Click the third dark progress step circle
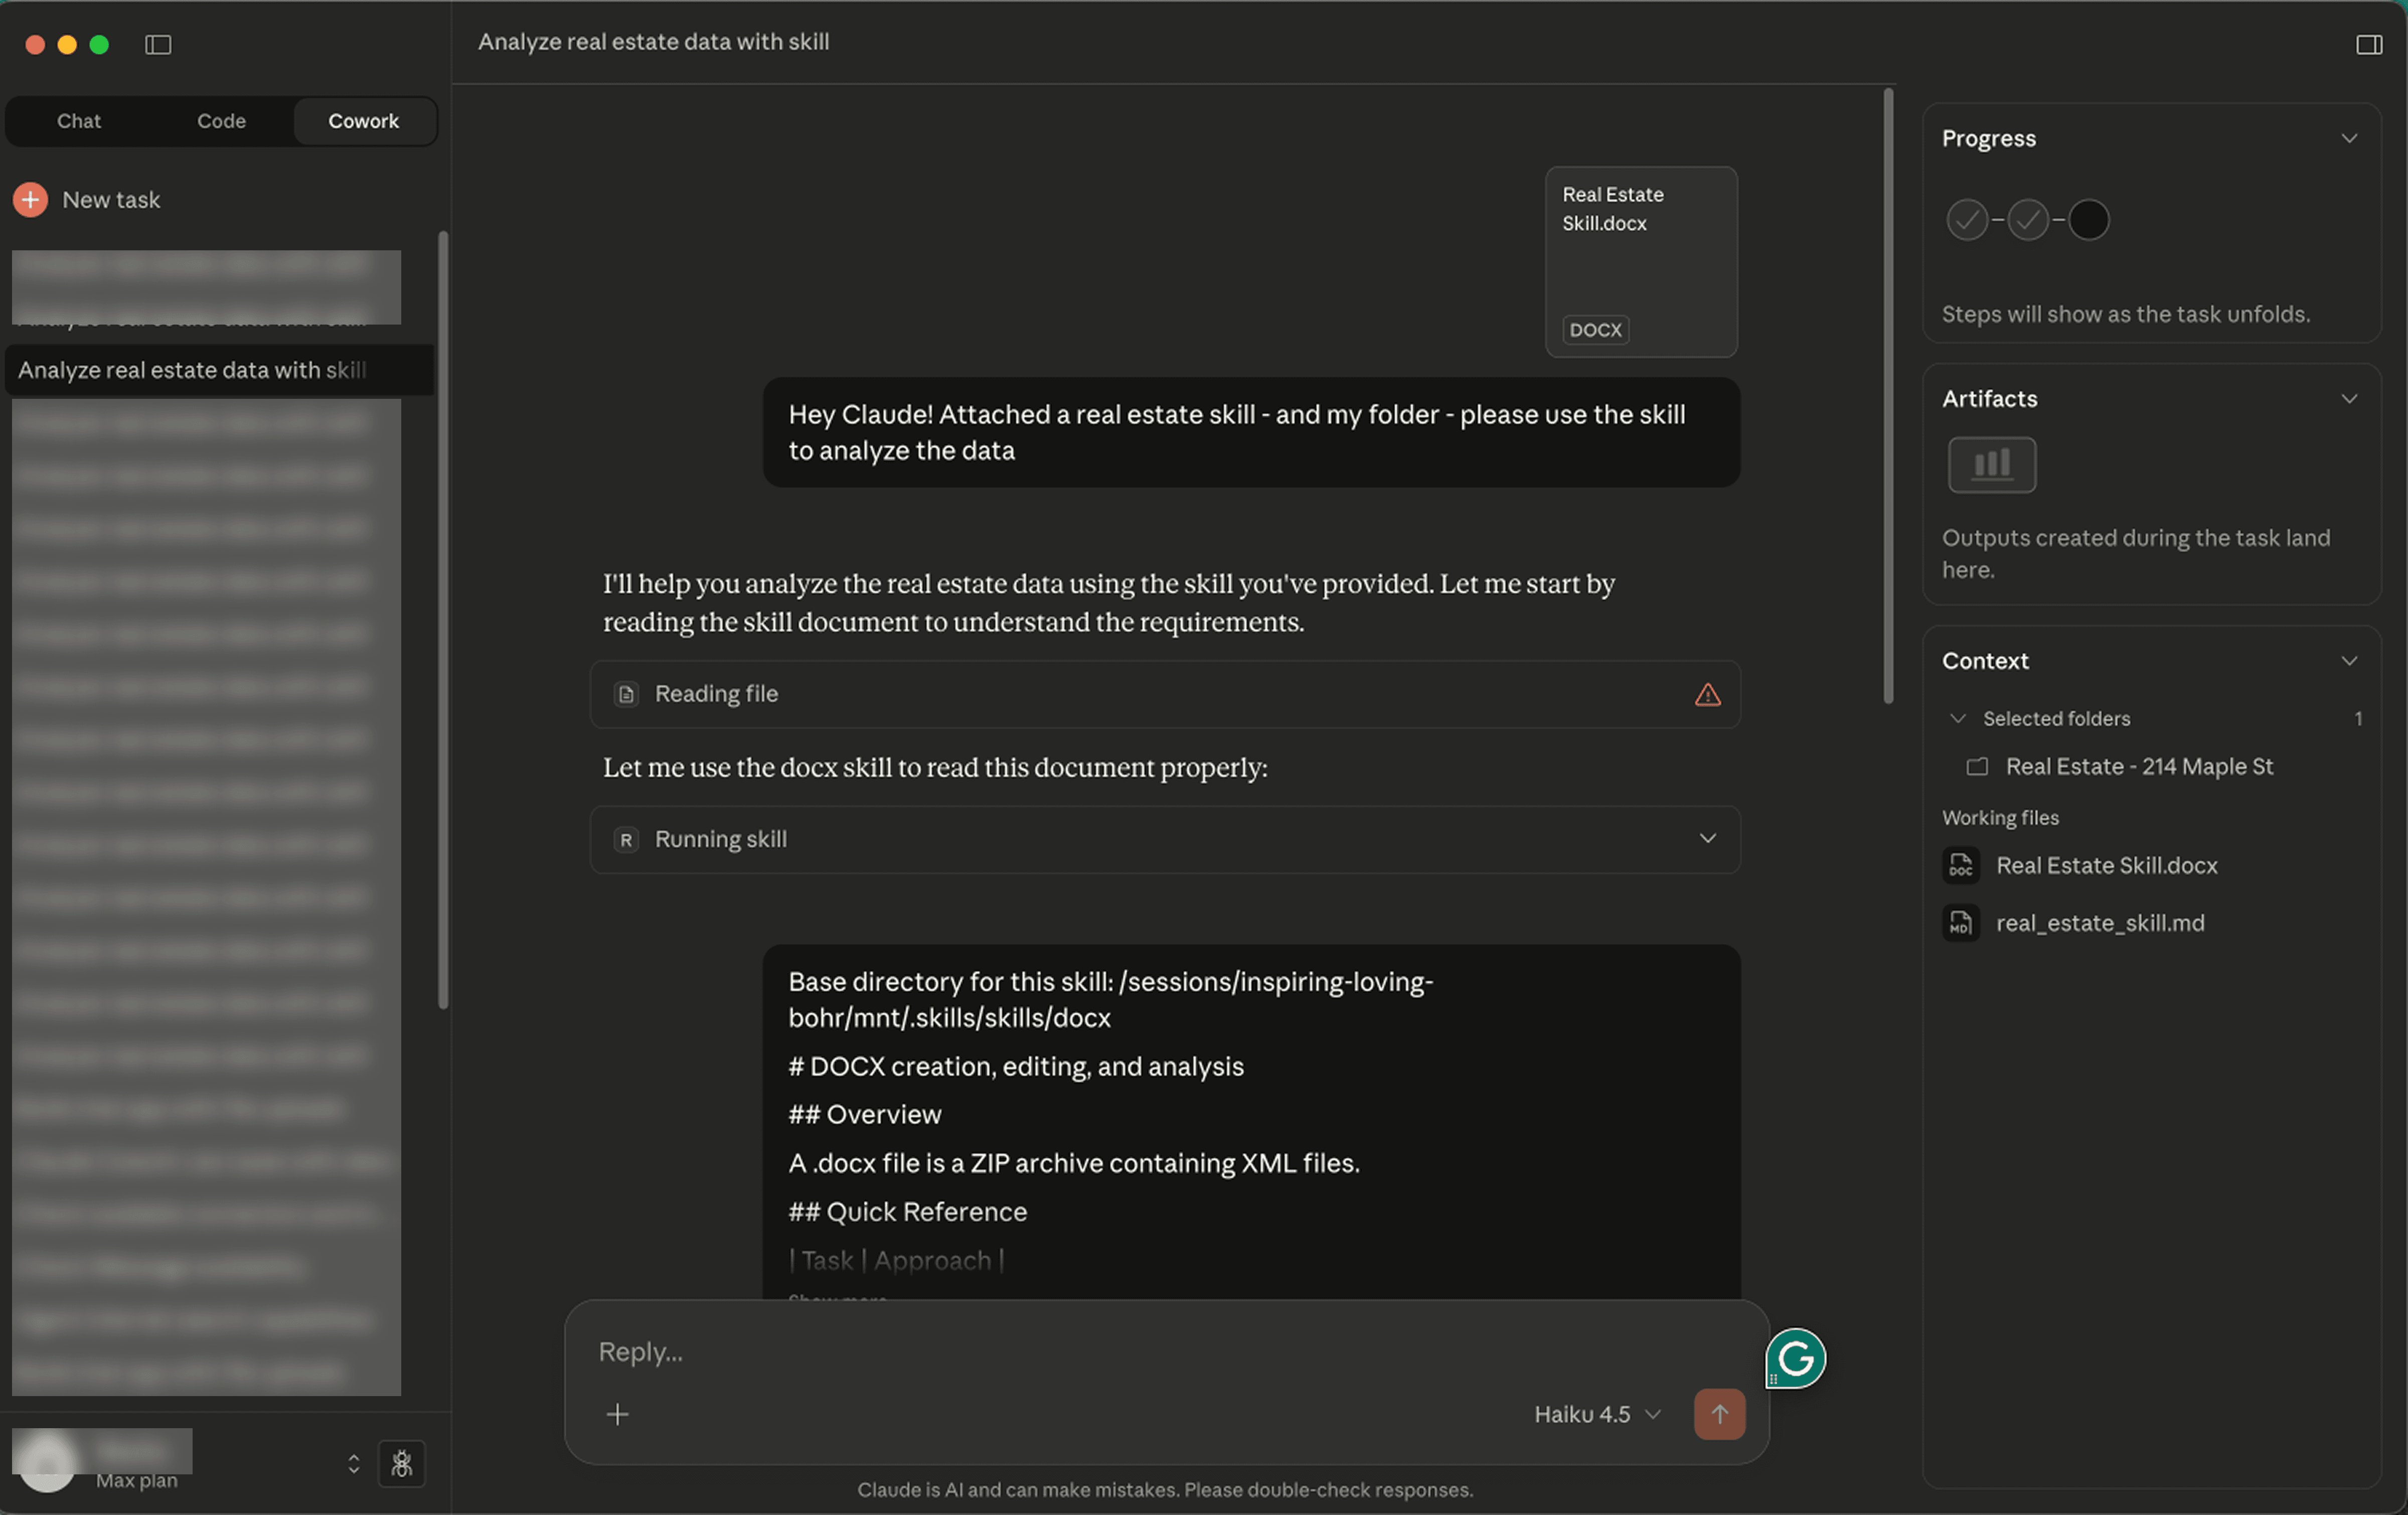2408x1515 pixels. (2088, 220)
